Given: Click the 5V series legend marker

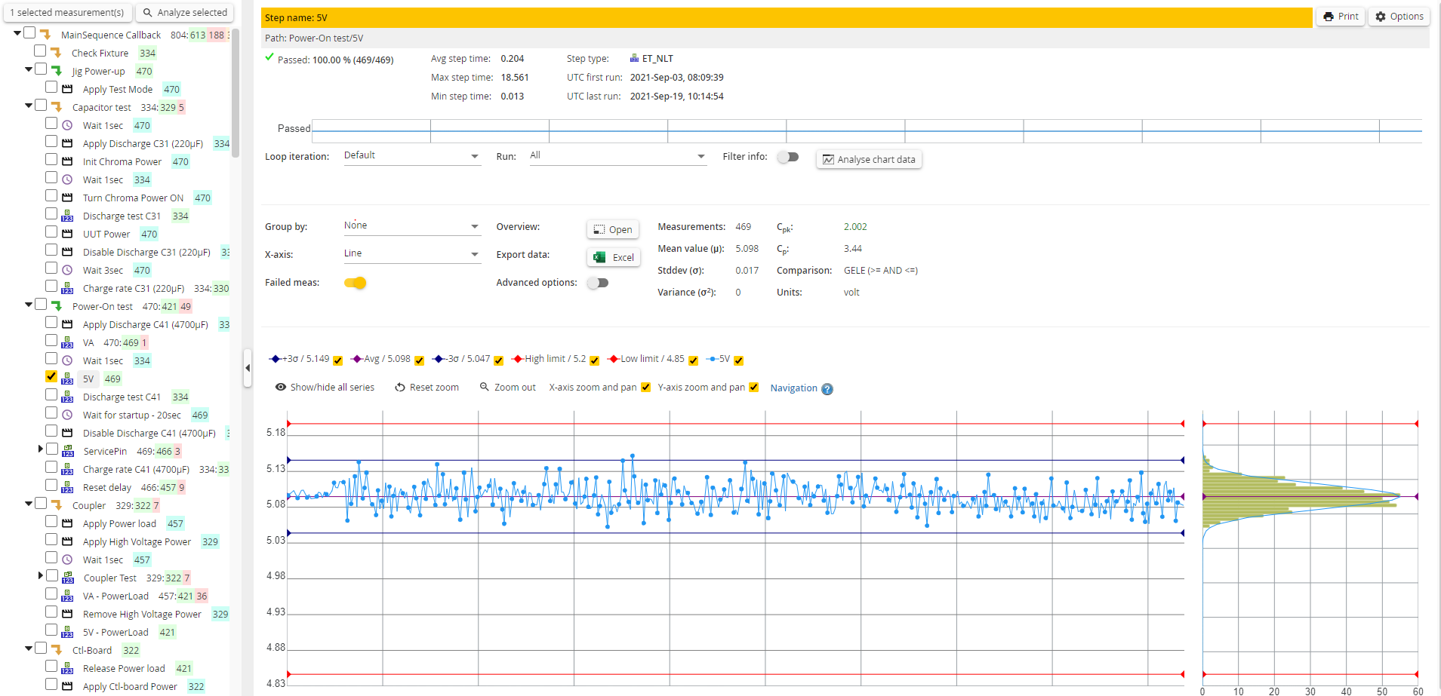Looking at the screenshot, I should [713, 360].
